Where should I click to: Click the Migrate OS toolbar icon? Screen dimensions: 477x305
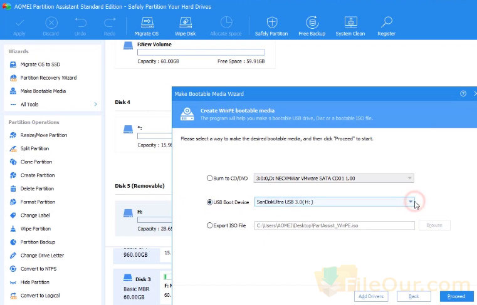147,22
